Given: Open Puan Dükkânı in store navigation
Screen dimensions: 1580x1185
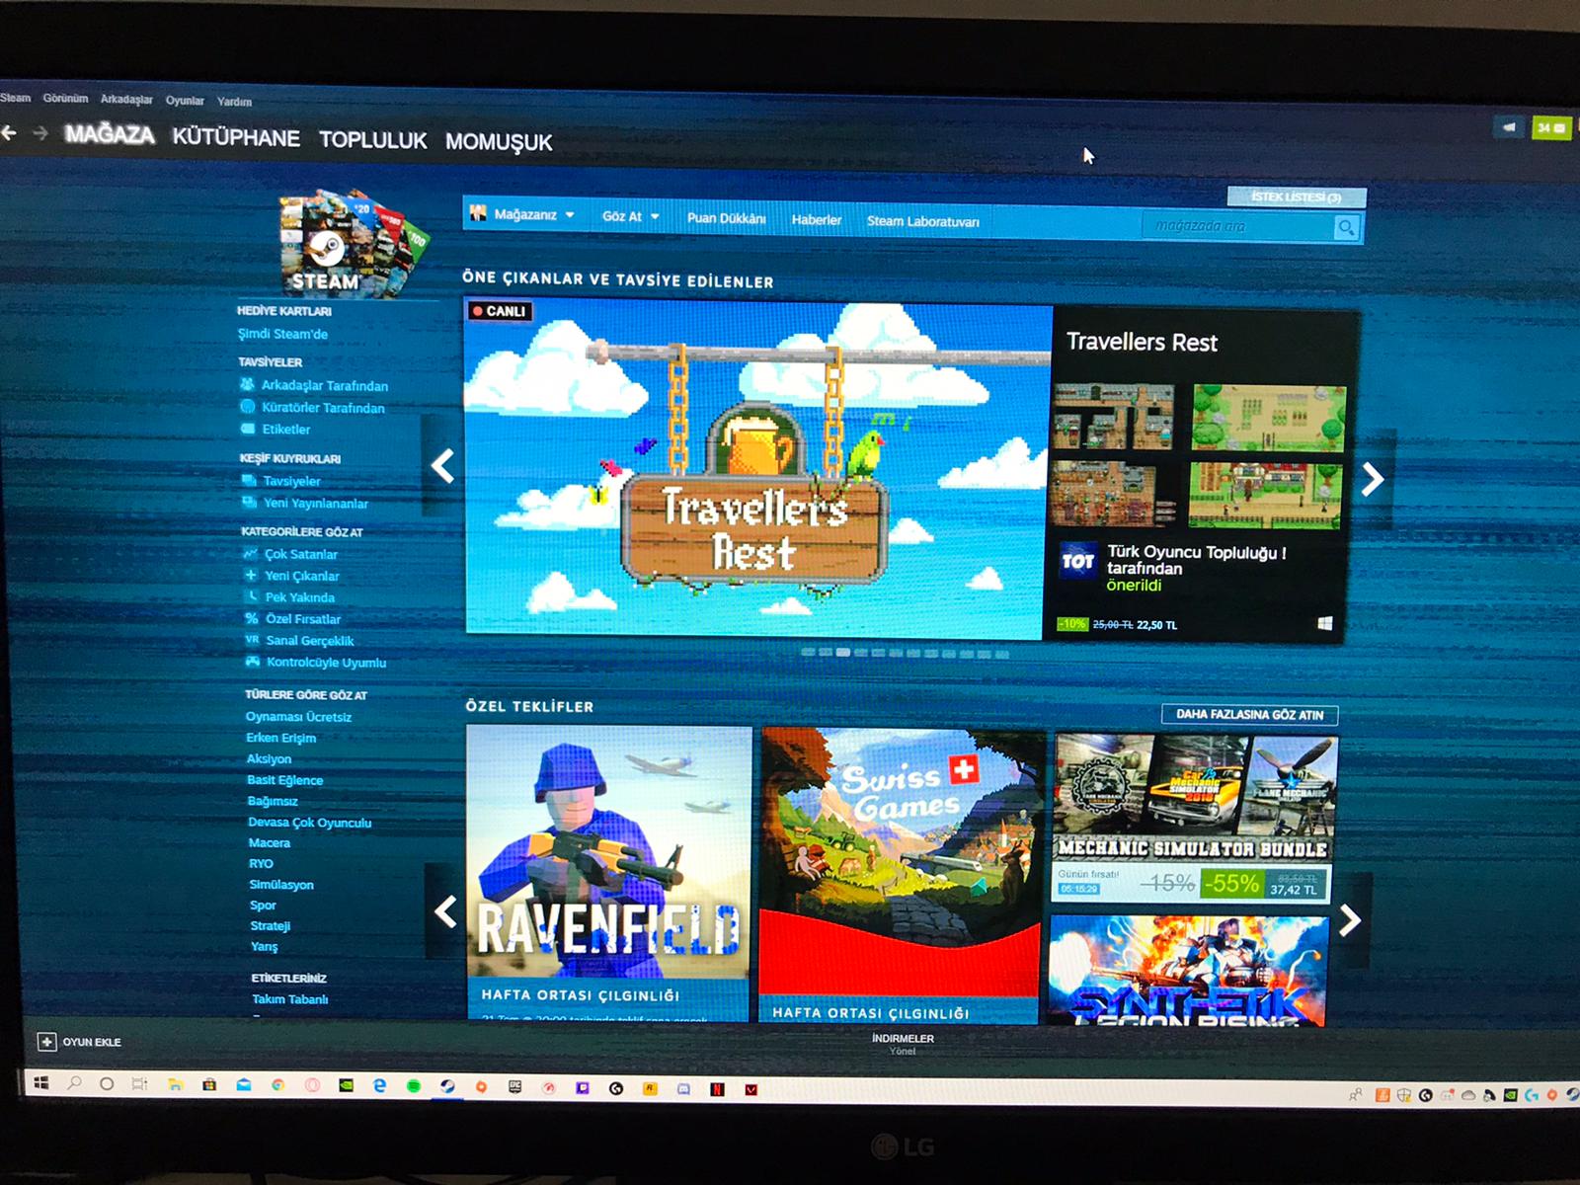Looking at the screenshot, I should [726, 218].
